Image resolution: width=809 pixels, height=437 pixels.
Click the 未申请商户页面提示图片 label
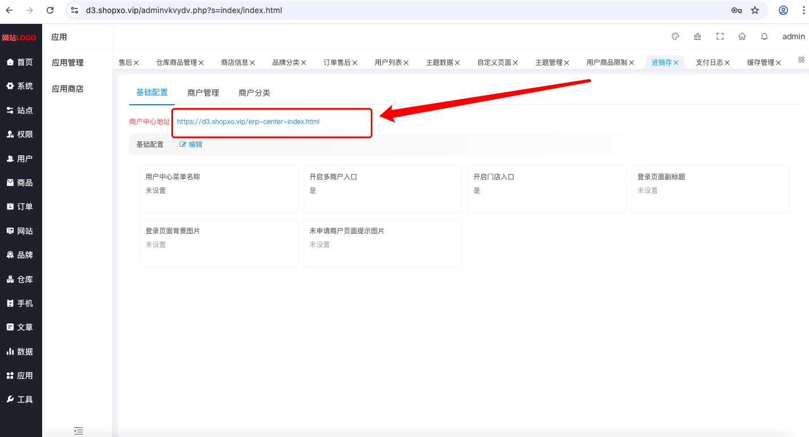[347, 231]
